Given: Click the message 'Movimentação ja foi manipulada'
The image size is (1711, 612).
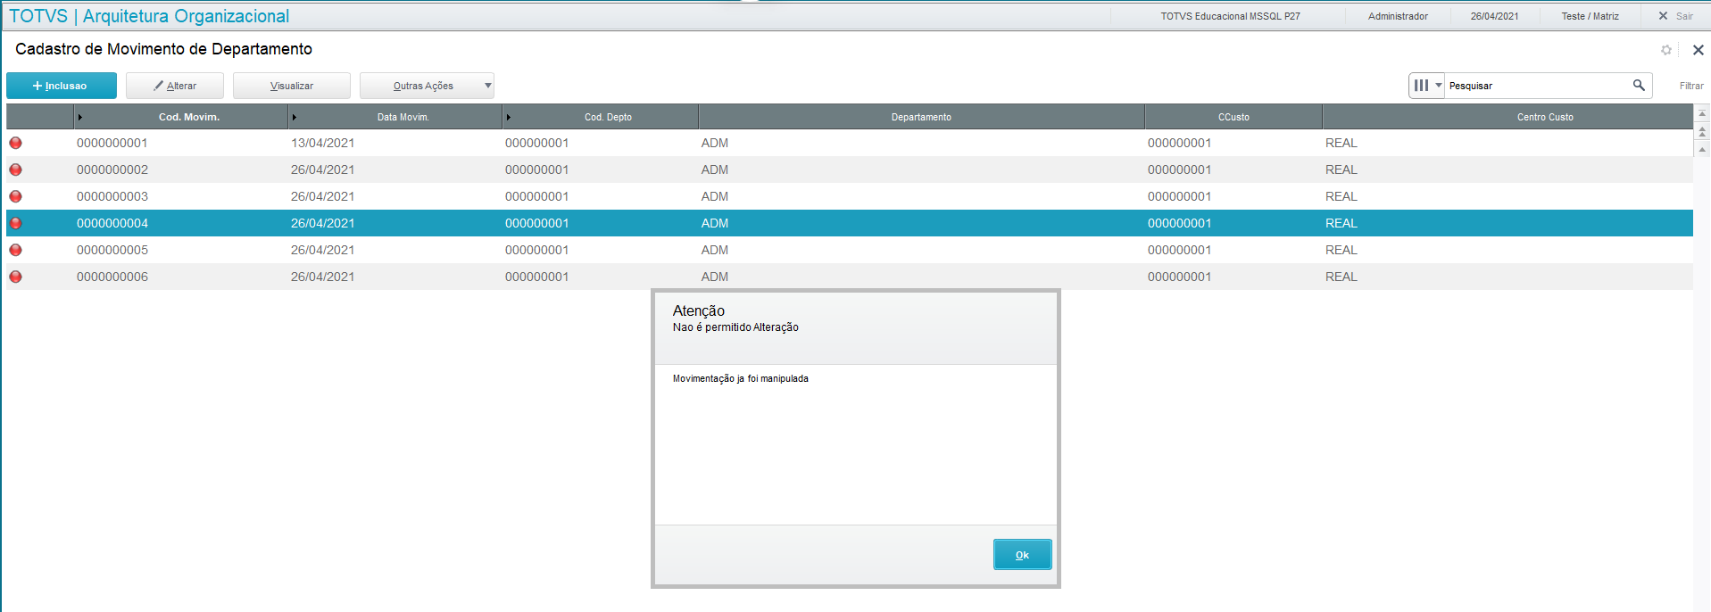Looking at the screenshot, I should [740, 378].
